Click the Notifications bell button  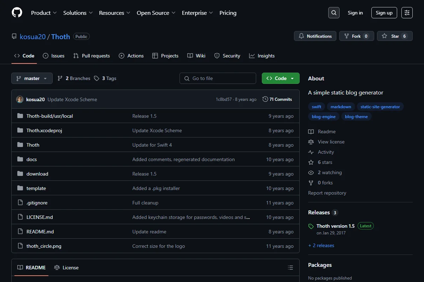point(315,36)
